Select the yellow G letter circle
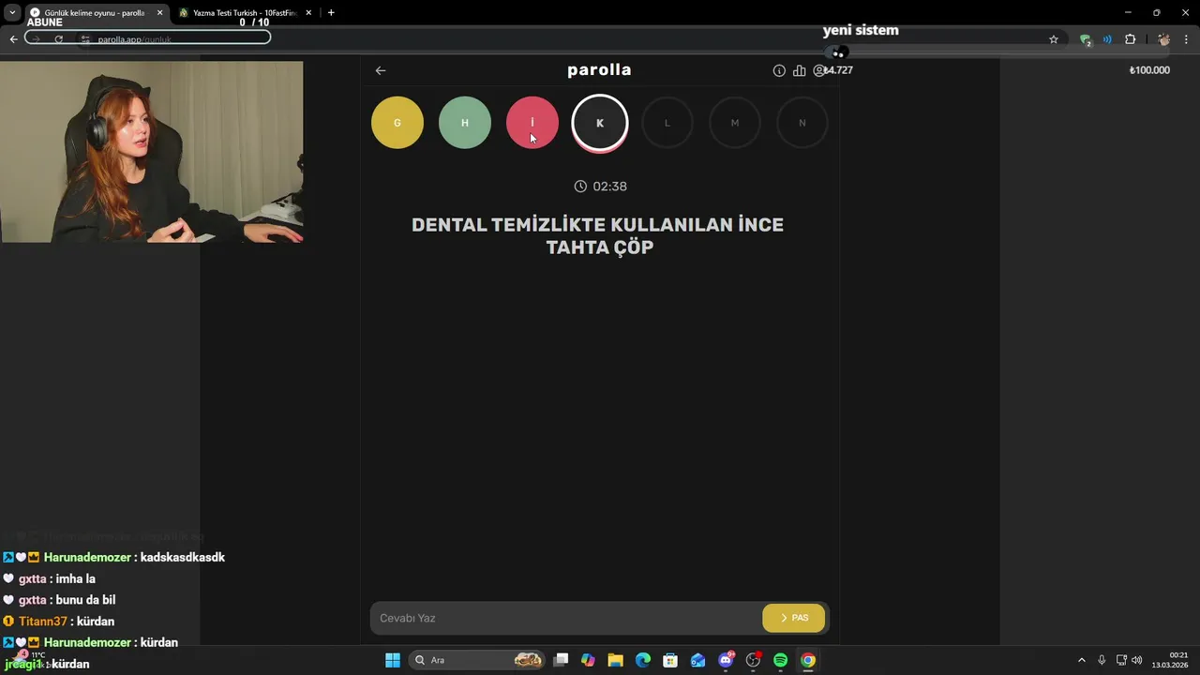1200x675 pixels. tap(397, 123)
